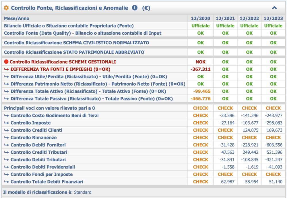287x198 pixels.
Task: Click CHECK for Controllo Crediti Clienti 12/2021
Action: pyautogui.click(x=225, y=130)
